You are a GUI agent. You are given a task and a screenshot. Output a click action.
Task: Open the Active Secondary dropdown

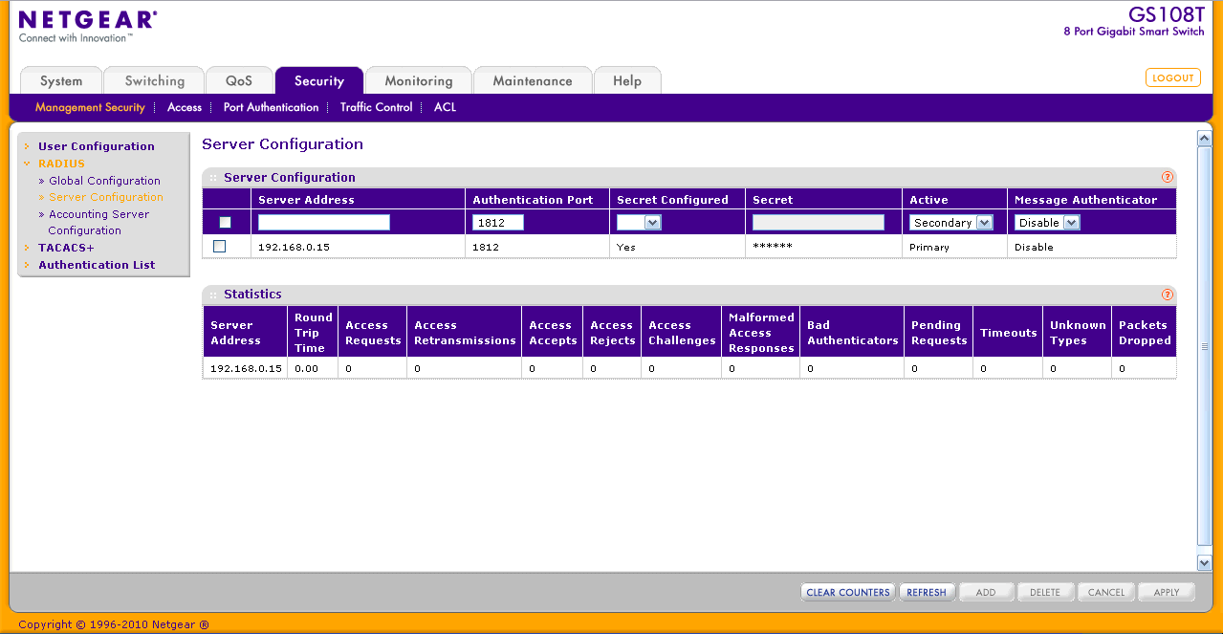950,223
